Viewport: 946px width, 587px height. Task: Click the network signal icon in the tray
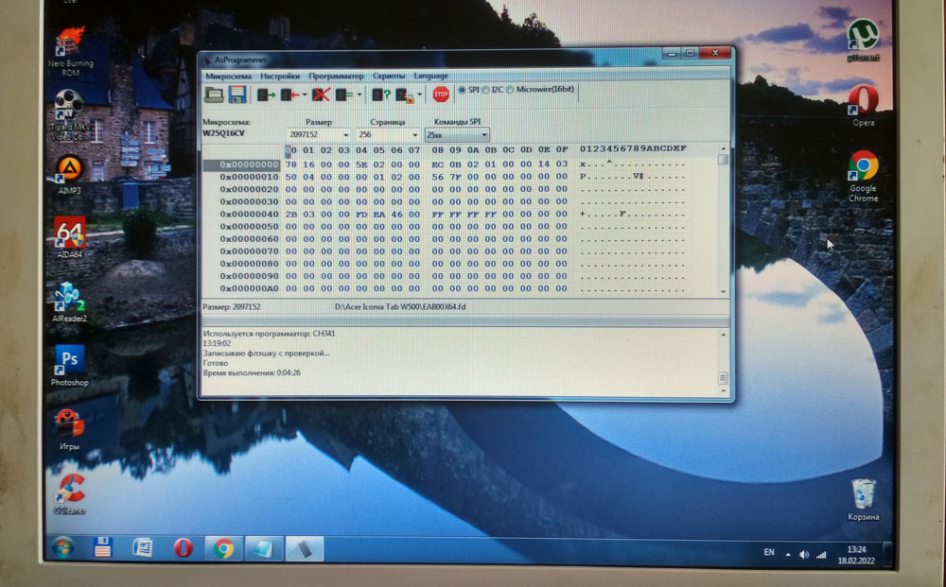pyautogui.click(x=821, y=555)
